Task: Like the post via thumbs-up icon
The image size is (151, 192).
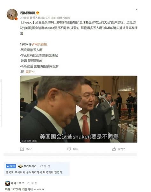Action: click(114, 149)
